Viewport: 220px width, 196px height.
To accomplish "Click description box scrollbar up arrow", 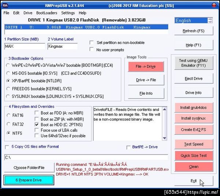I will point(164,109).
